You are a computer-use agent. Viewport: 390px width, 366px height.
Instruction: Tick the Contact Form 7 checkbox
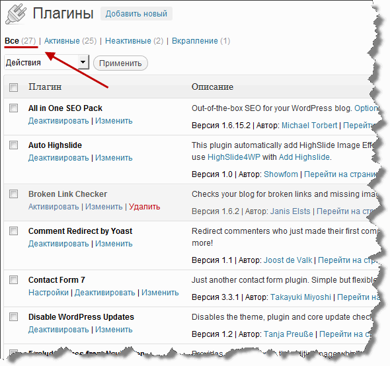(13, 279)
